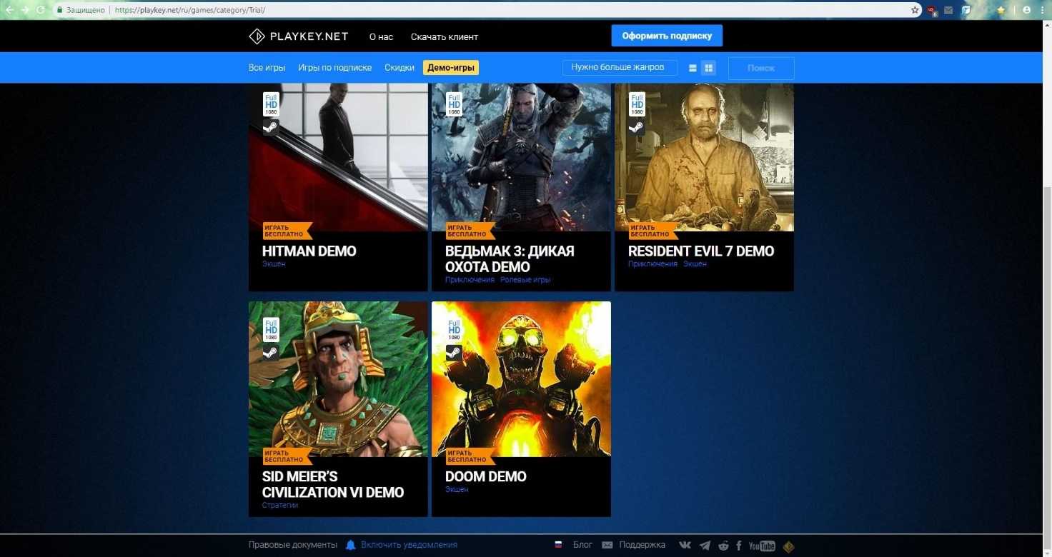Select the 'Демо-игры' tab

click(x=451, y=68)
